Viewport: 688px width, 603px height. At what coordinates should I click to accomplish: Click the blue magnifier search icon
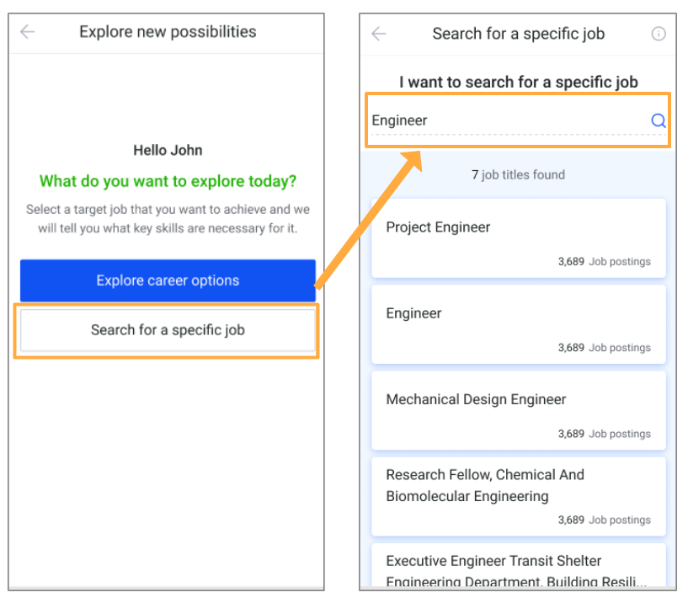point(658,120)
